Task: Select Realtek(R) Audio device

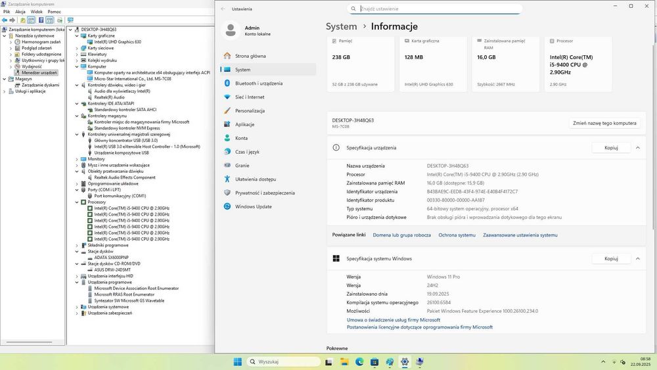Action: (x=109, y=97)
